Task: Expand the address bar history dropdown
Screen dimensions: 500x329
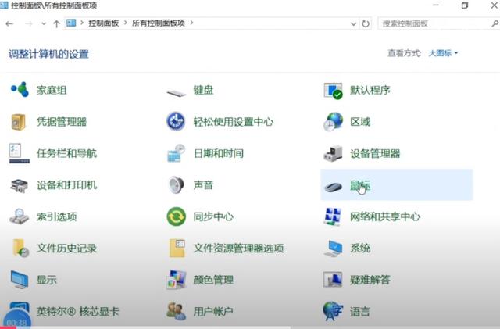Action: click(x=353, y=23)
